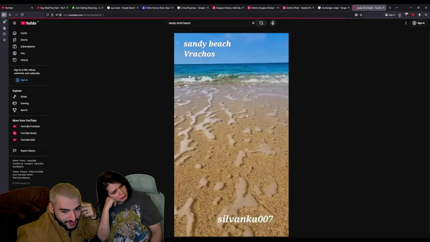The image size is (430, 242).
Task: Open YouTube settings three-dot menu
Action: (x=406, y=23)
